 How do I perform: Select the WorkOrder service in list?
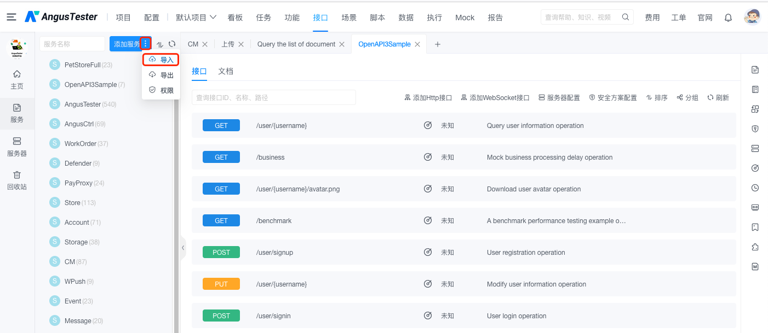click(x=81, y=143)
